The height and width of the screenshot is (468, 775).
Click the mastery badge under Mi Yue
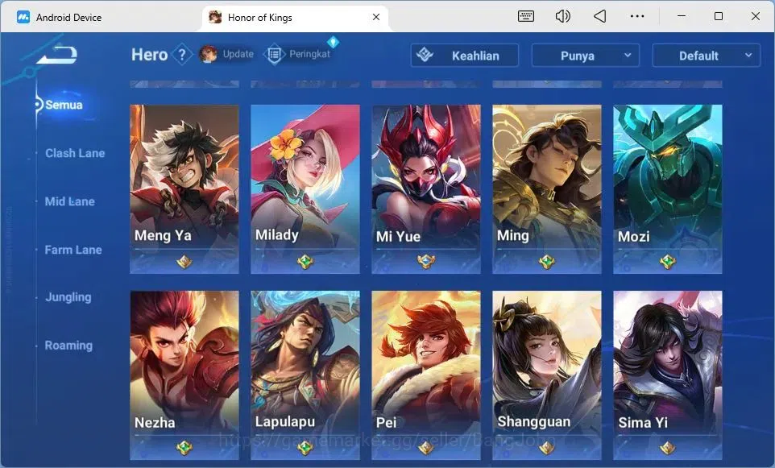425,262
